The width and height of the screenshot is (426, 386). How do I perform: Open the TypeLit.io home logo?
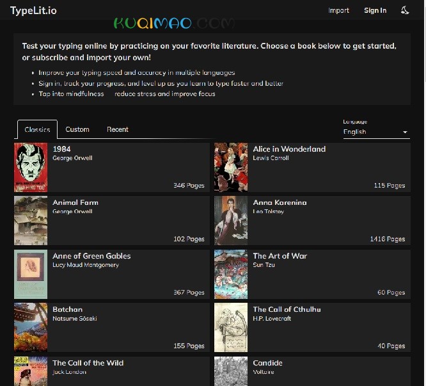pos(33,11)
